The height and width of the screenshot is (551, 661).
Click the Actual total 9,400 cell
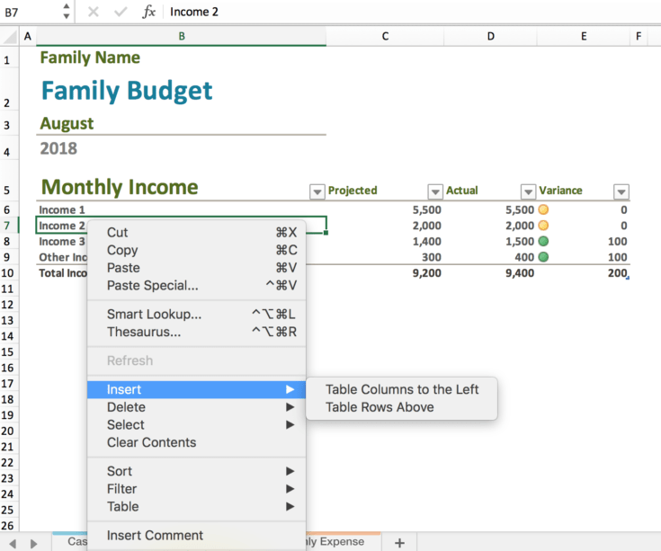[x=490, y=273]
